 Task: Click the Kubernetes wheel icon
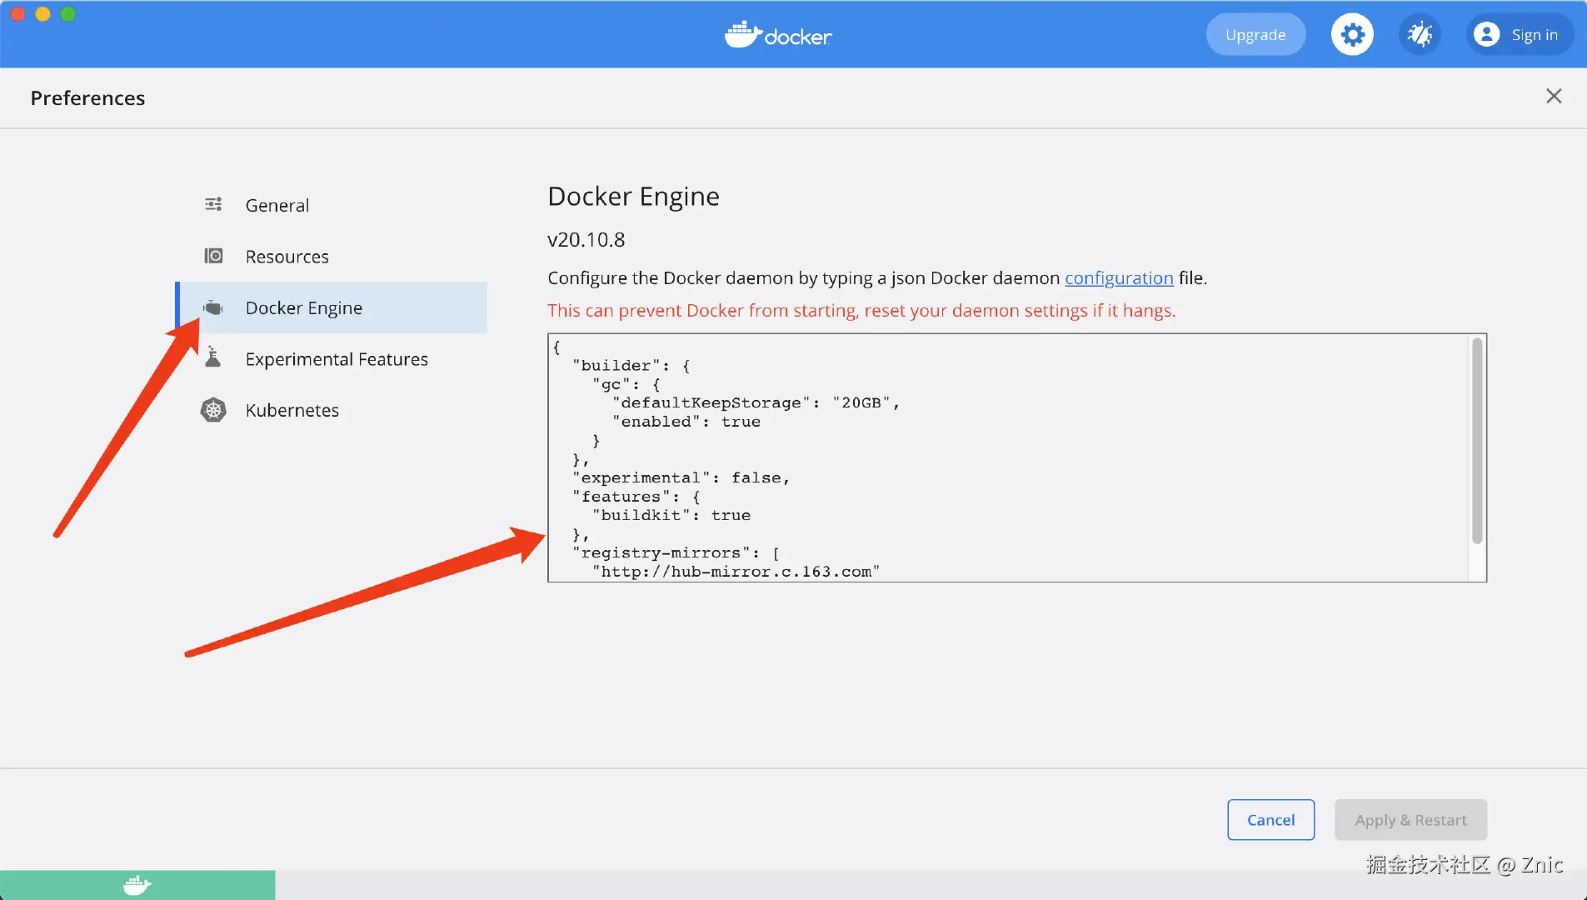pos(213,410)
